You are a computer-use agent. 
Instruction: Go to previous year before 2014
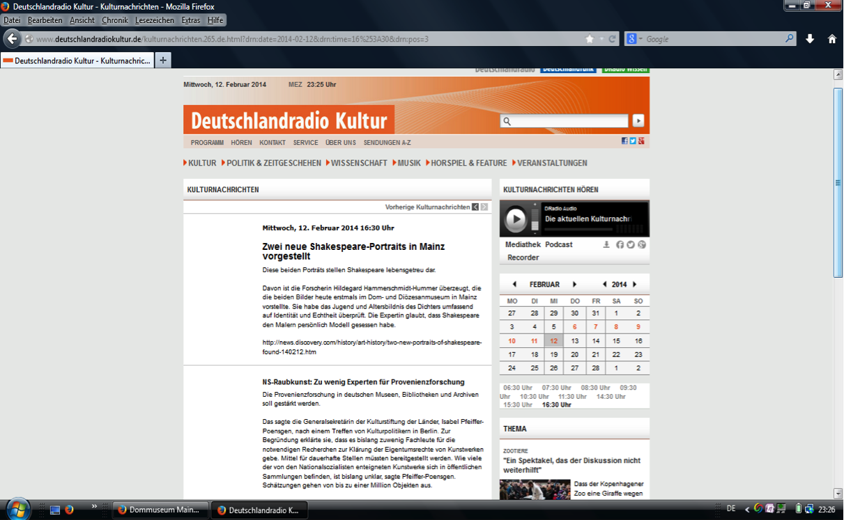pos(605,284)
